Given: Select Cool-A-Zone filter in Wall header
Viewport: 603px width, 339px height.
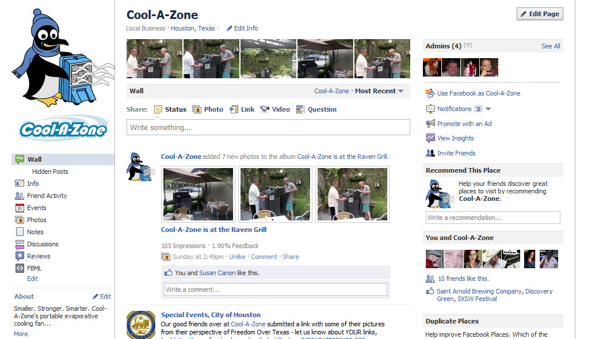Looking at the screenshot, I should click(x=331, y=91).
